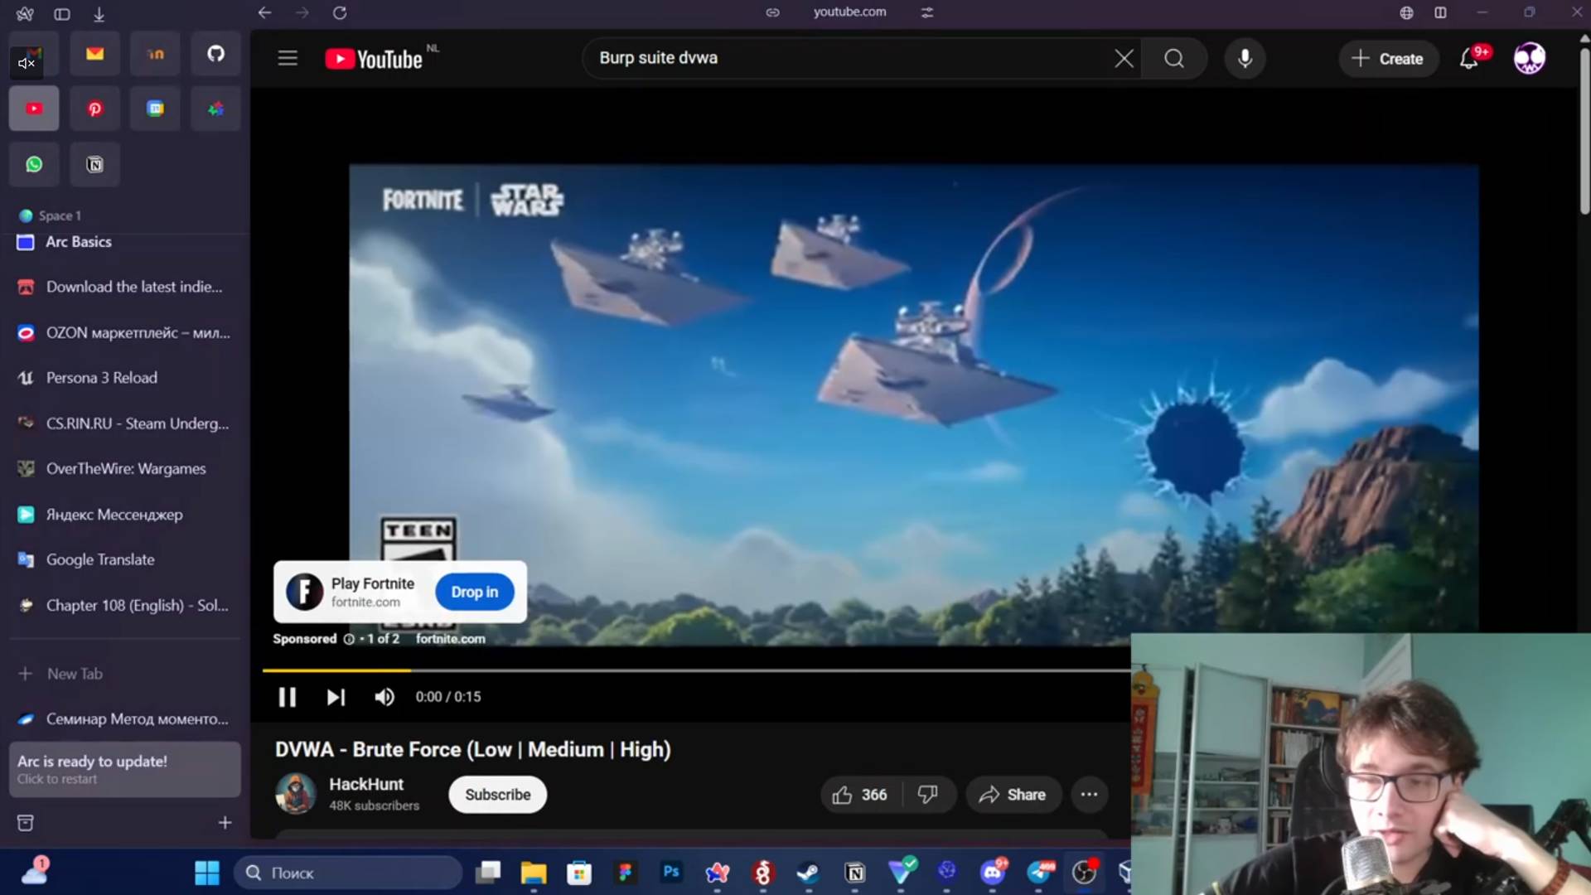Dislike the DVWA video

click(927, 795)
